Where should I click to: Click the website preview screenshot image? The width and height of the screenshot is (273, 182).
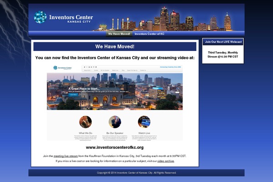(115, 102)
